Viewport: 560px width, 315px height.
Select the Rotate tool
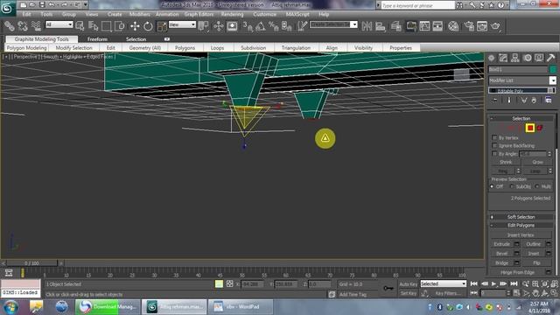148,26
